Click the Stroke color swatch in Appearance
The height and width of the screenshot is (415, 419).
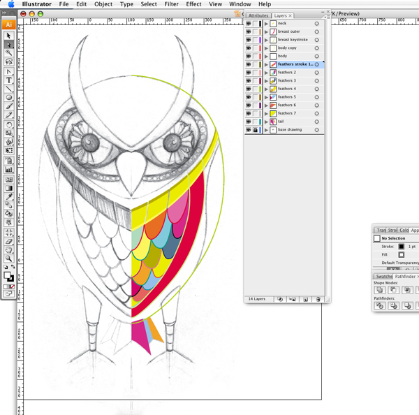pyautogui.click(x=402, y=247)
